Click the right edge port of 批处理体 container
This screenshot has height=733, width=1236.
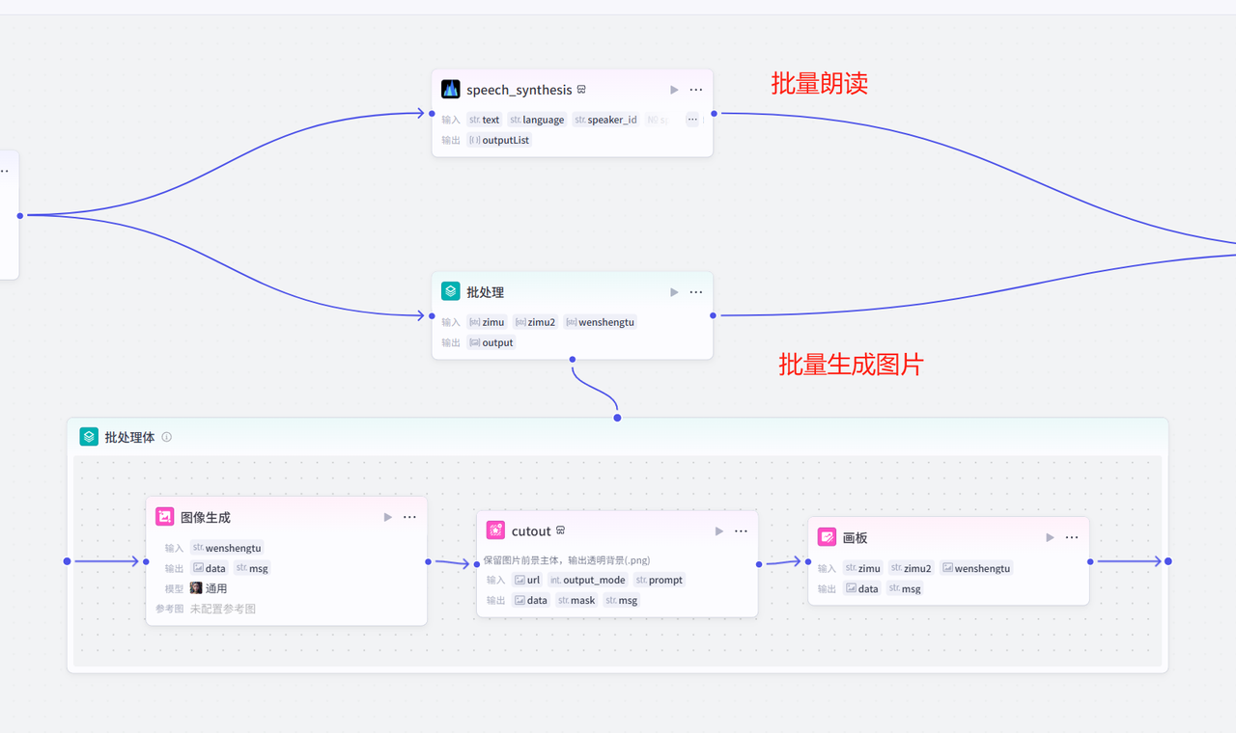coord(1167,561)
